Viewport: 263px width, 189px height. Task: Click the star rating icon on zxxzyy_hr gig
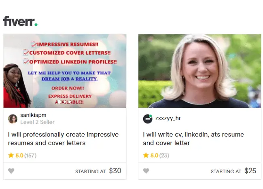click(x=146, y=155)
